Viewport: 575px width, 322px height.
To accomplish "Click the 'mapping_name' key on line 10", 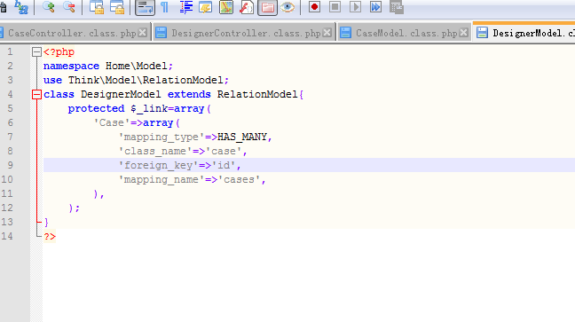I will [x=161, y=180].
